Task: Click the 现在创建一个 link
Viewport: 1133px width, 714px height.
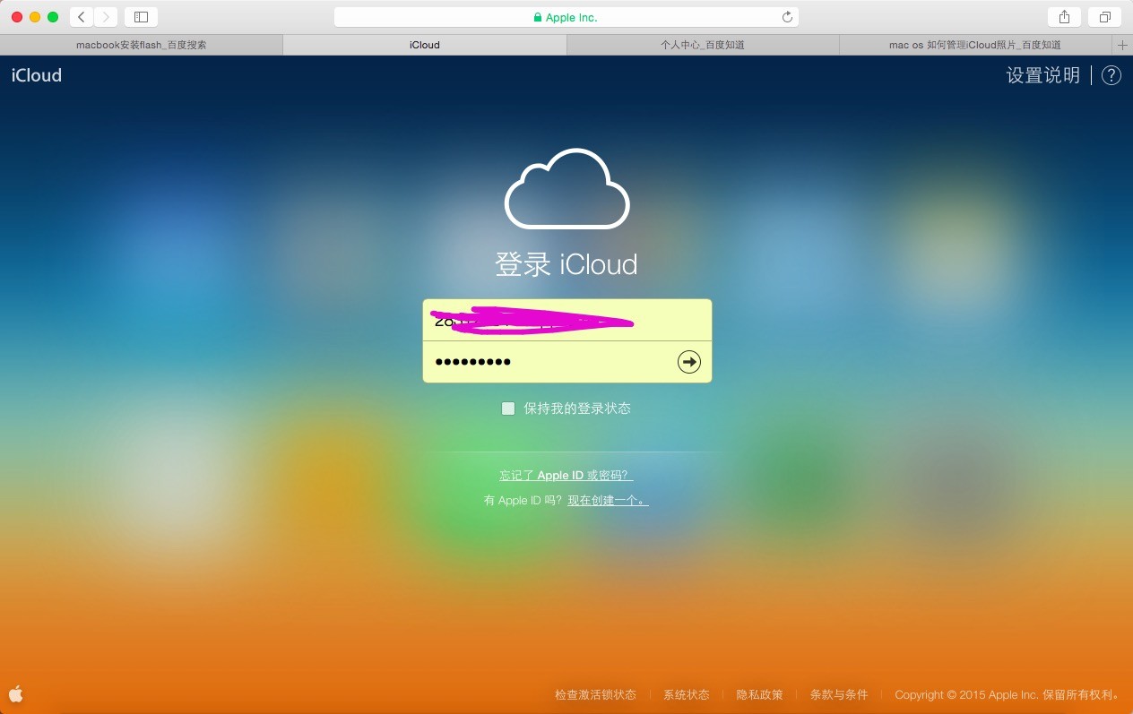Action: 608,501
